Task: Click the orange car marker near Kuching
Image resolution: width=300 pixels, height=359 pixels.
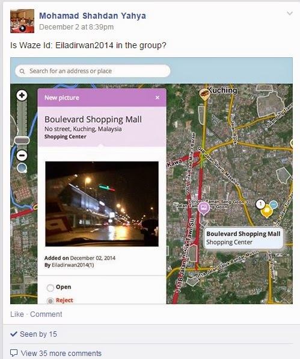Action: point(204,94)
